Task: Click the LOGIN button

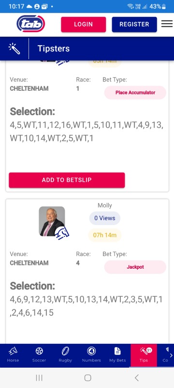Action: [x=84, y=24]
